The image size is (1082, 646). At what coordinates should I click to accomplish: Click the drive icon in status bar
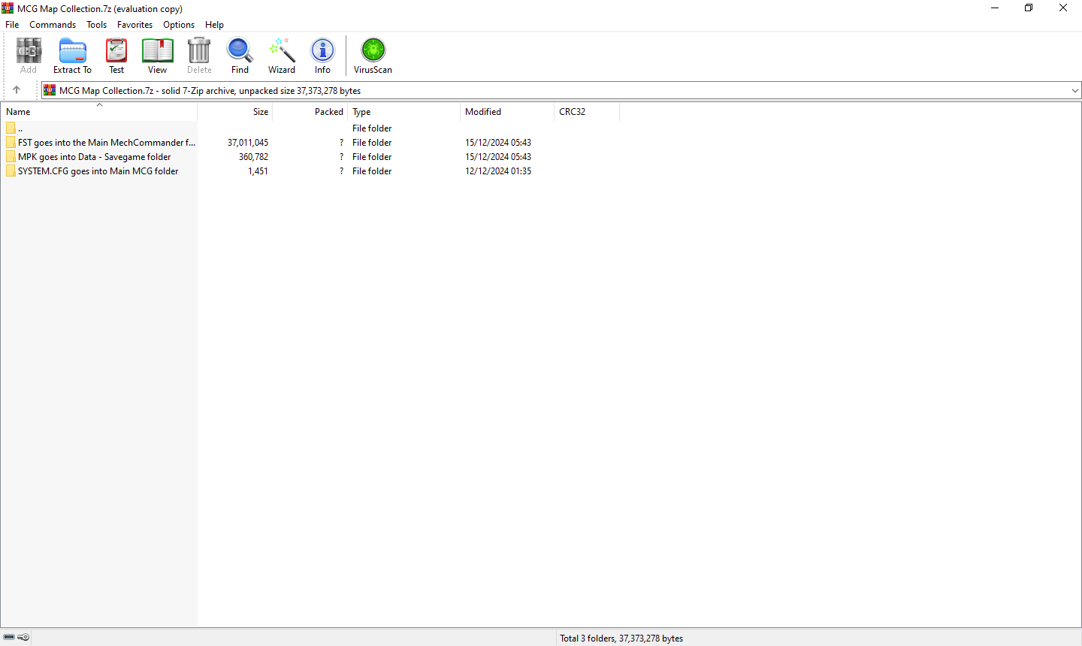(x=10, y=637)
